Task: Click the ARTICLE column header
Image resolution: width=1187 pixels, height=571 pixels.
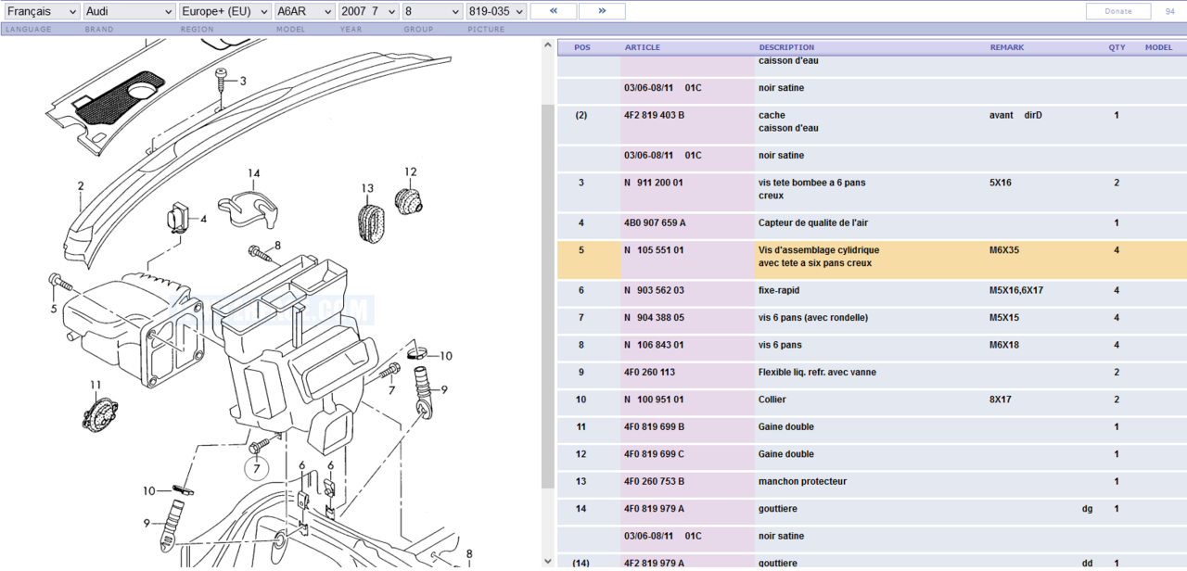Action: click(x=643, y=47)
